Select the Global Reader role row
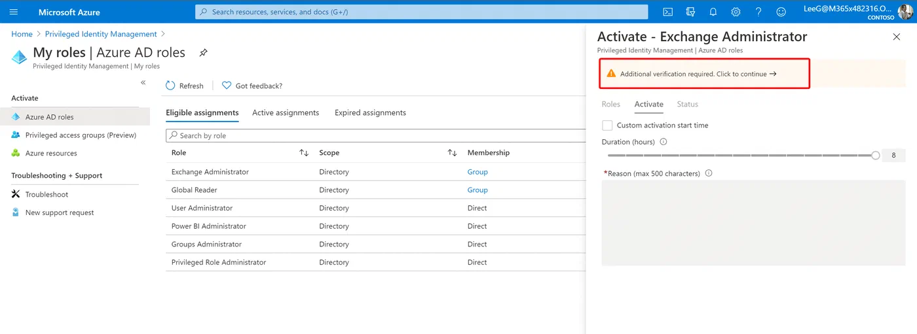Viewport: 917px width, 334px height. (376, 190)
